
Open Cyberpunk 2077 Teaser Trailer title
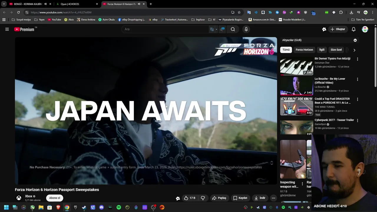334,120
